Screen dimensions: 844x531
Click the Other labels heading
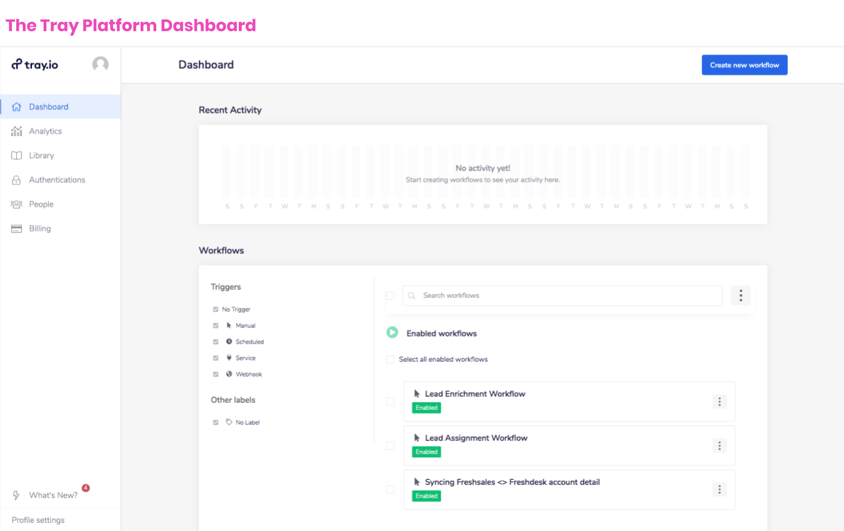[233, 400]
